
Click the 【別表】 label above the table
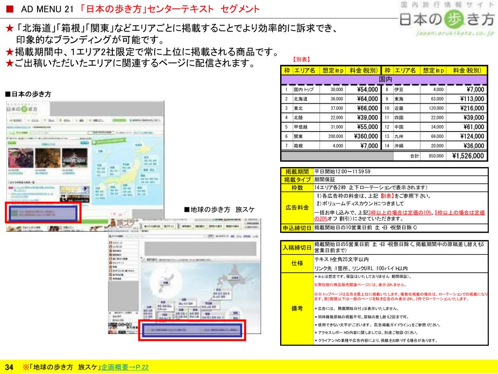[301, 59]
